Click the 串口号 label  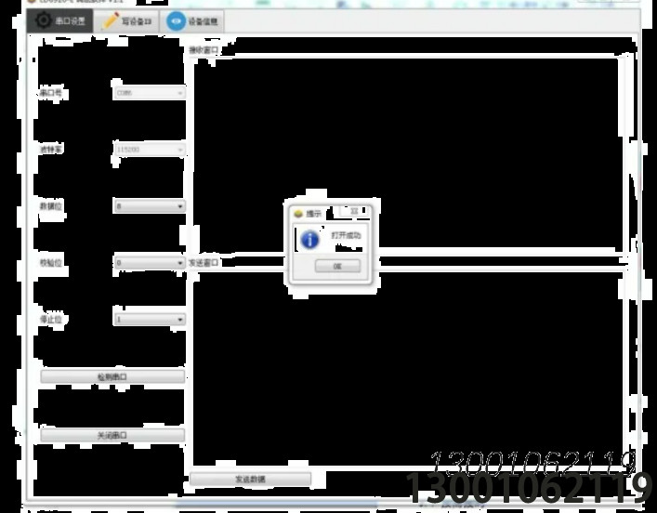pyautogui.click(x=51, y=93)
